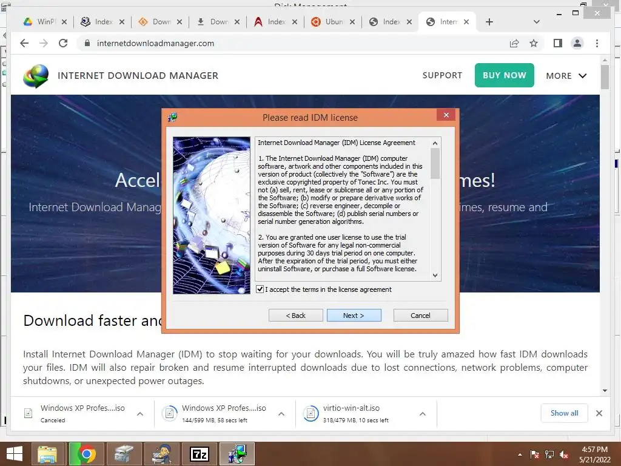The image size is (621, 466).
Task: Click the Back button in license dialog
Action: coord(295,316)
